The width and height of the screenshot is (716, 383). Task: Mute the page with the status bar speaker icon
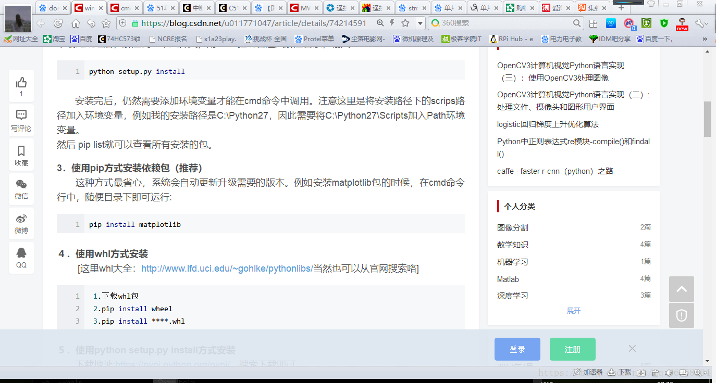click(x=669, y=373)
